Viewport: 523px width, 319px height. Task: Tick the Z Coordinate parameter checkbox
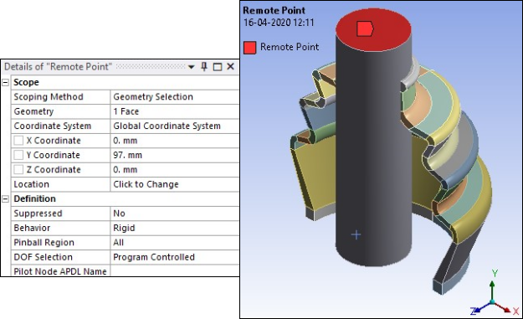point(18,169)
